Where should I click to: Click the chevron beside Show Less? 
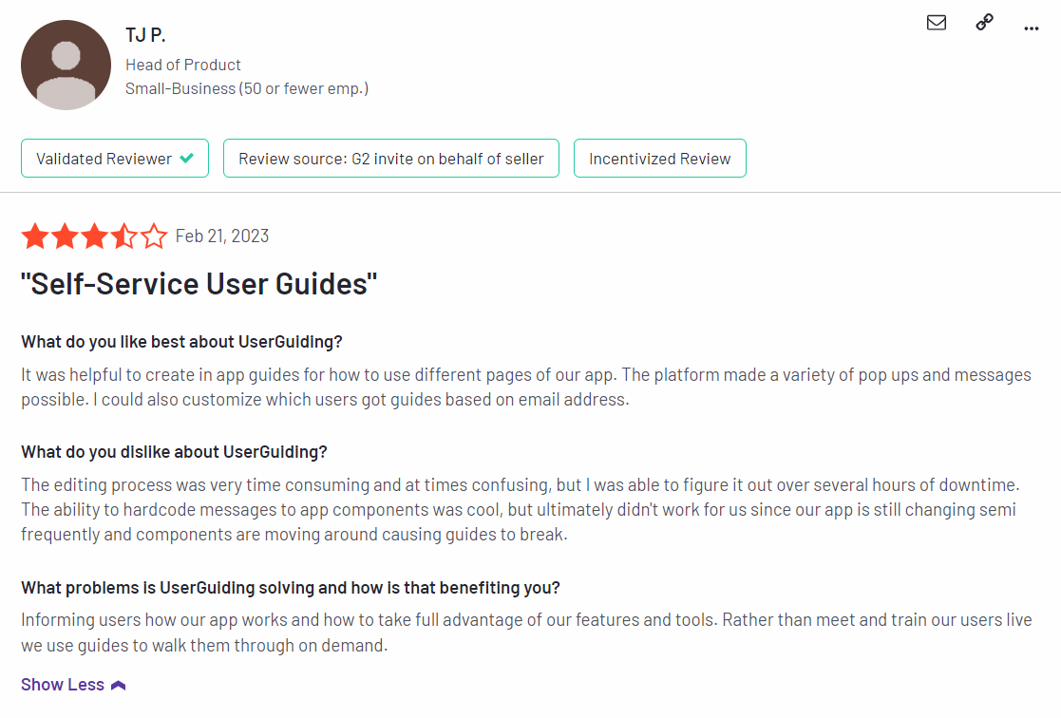pyautogui.click(x=119, y=686)
